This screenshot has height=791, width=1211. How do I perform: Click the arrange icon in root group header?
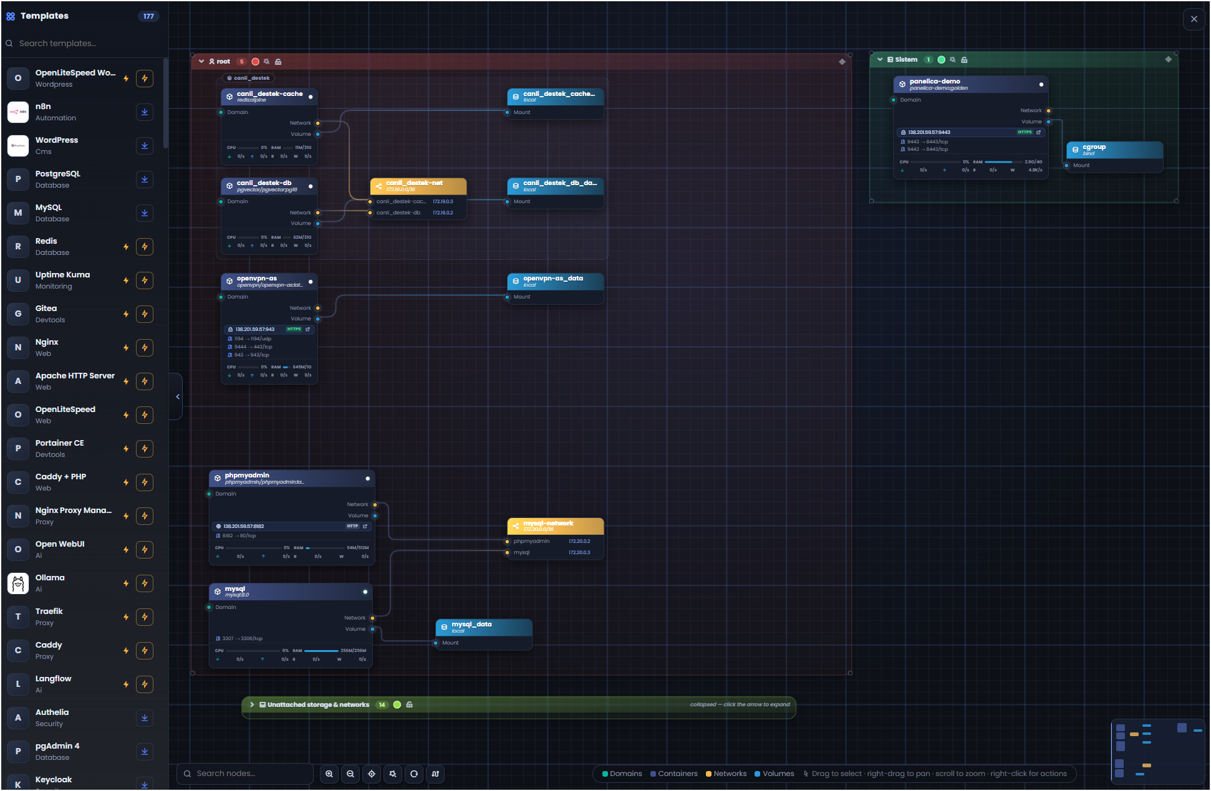point(266,62)
